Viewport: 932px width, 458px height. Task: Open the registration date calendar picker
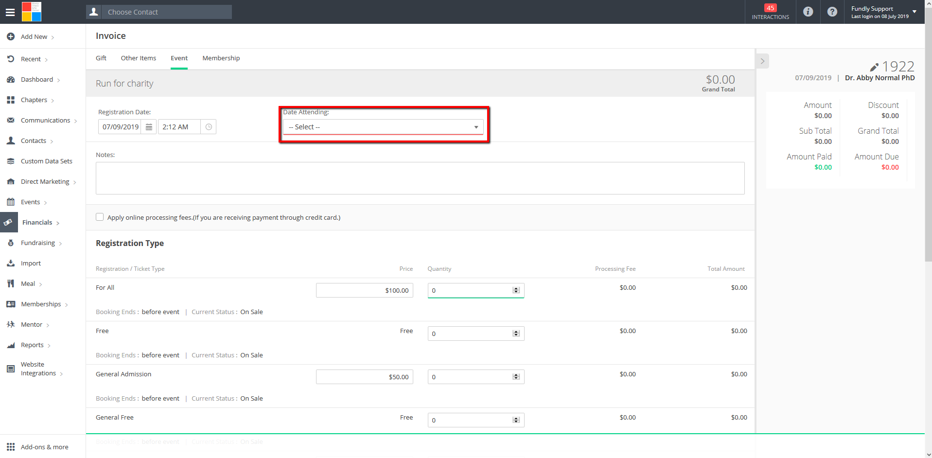click(x=149, y=127)
